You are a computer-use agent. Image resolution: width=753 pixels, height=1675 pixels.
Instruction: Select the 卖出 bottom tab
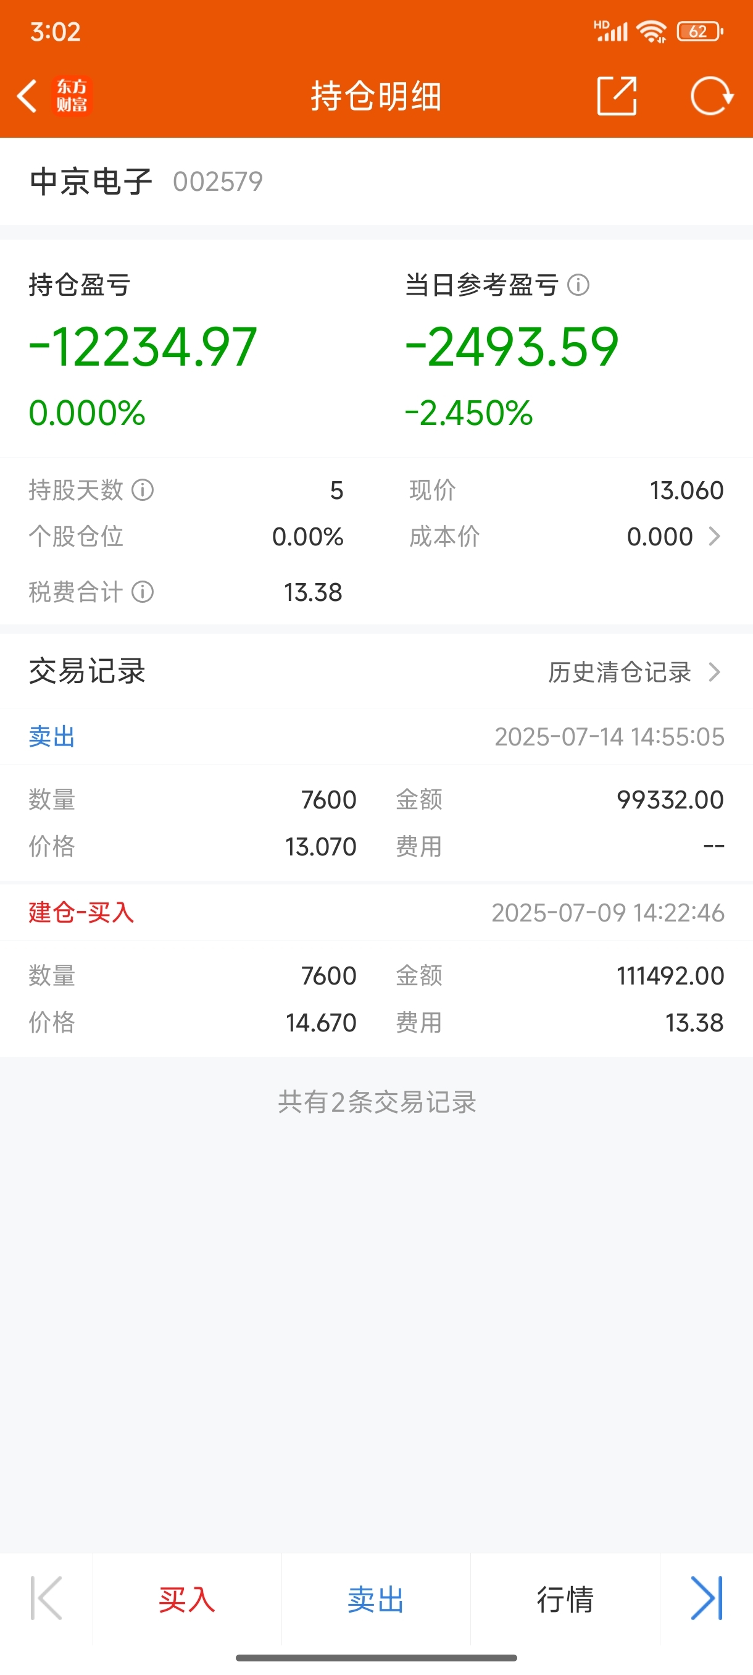[376, 1600]
